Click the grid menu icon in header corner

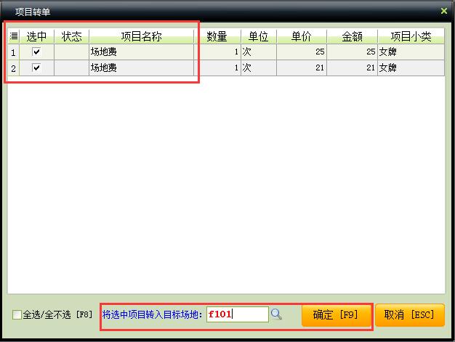14,36
